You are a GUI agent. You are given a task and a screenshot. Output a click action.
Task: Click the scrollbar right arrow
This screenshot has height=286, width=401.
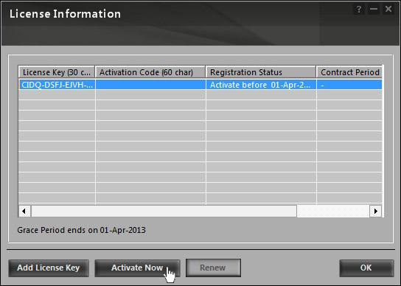click(x=375, y=212)
